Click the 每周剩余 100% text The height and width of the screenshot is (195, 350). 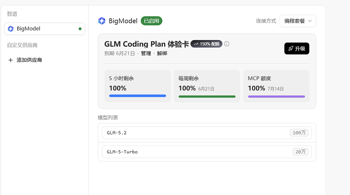[187, 88]
